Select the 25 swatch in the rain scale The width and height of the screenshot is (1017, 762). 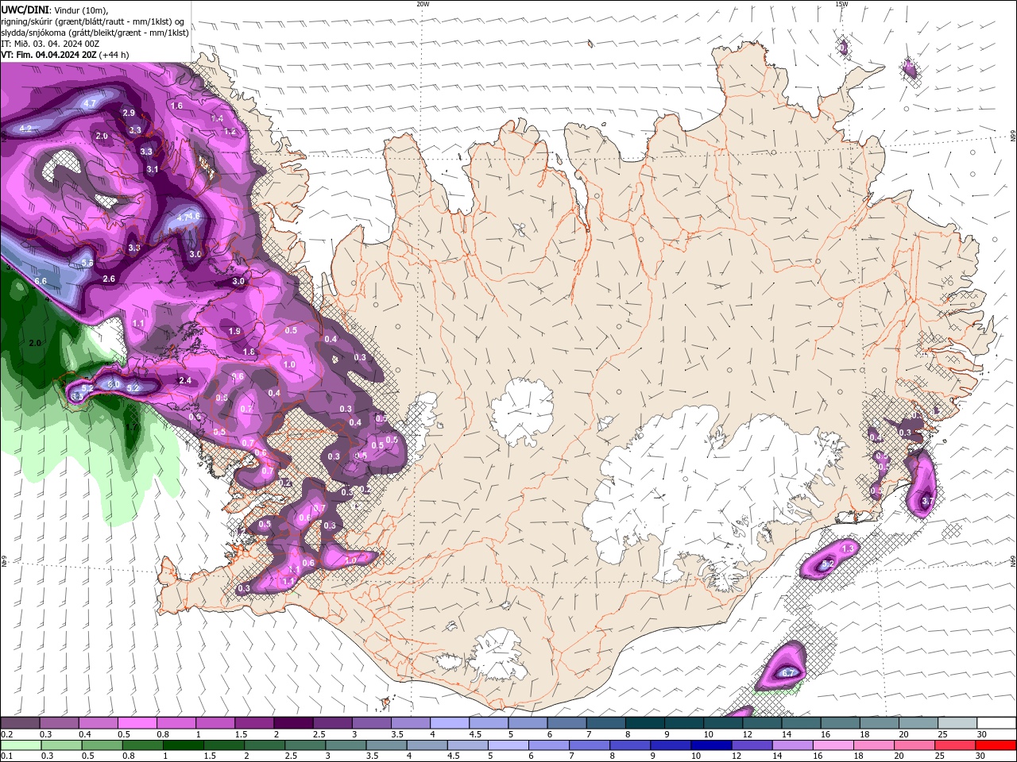point(953,745)
